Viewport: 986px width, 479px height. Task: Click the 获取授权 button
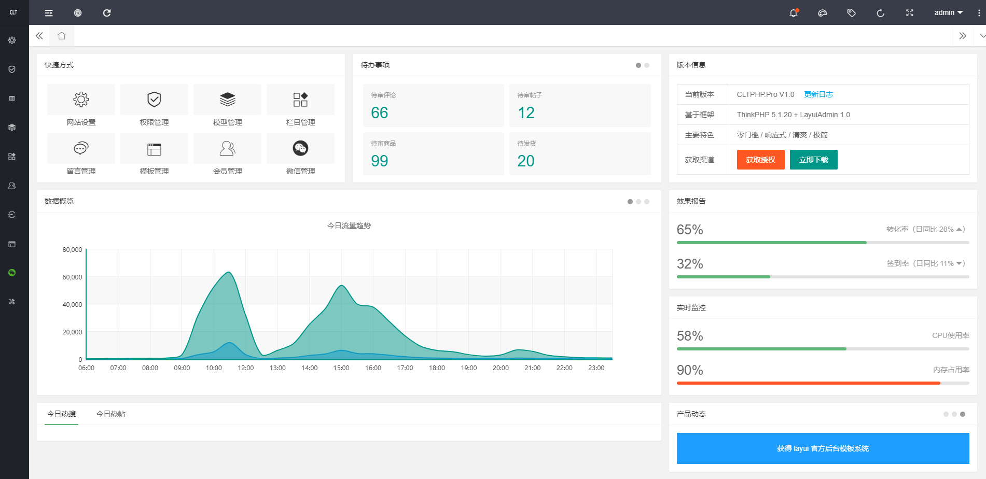pos(760,160)
